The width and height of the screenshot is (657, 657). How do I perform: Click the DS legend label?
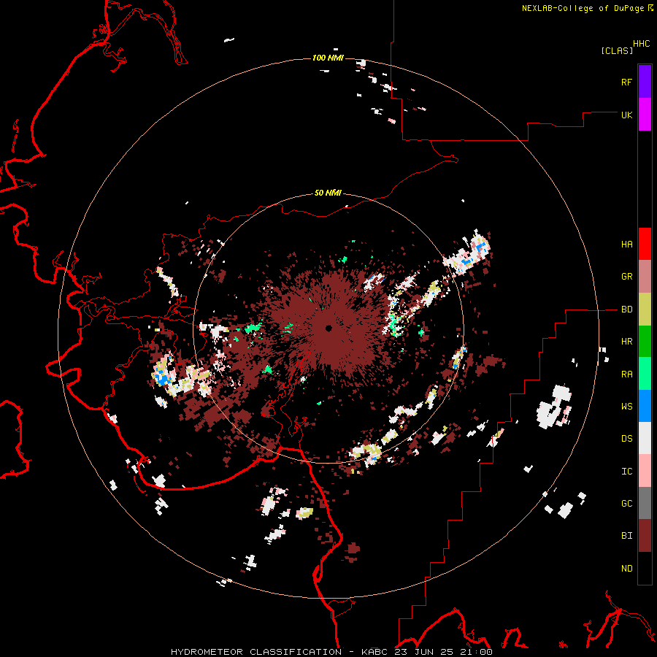coord(626,439)
